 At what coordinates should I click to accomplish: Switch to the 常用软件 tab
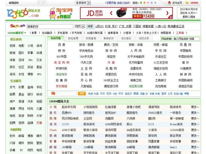(x=108, y=38)
